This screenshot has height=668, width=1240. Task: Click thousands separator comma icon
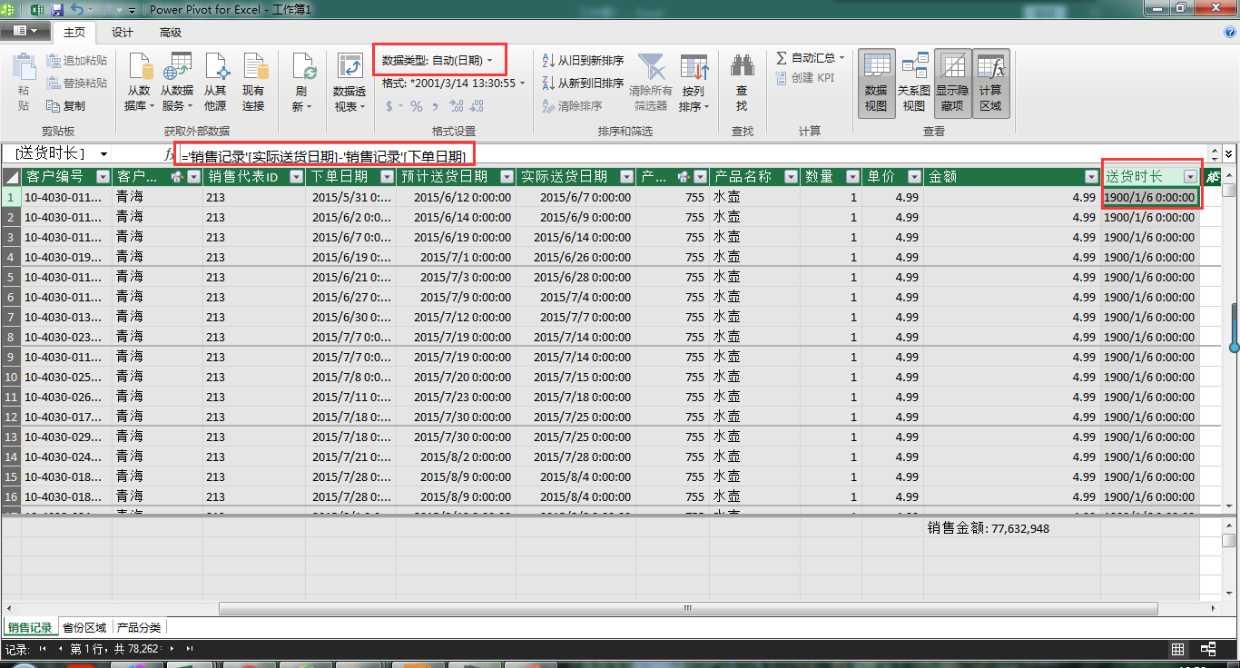click(436, 106)
